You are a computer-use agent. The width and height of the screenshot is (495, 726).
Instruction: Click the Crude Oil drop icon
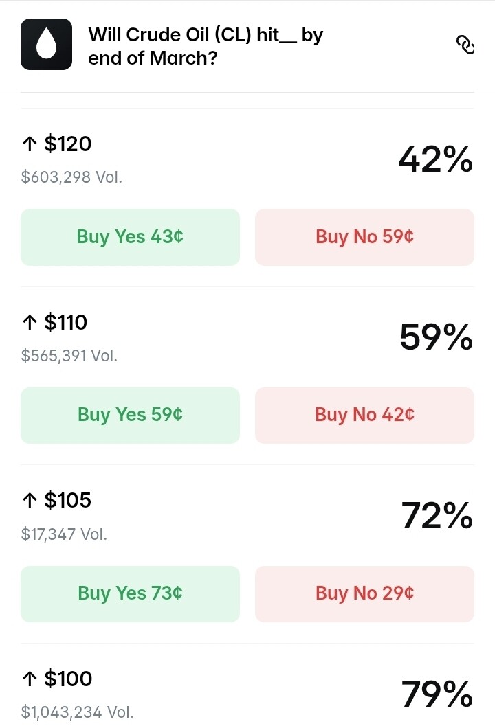[47, 45]
